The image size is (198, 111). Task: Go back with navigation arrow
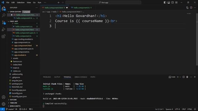pos(59,2)
